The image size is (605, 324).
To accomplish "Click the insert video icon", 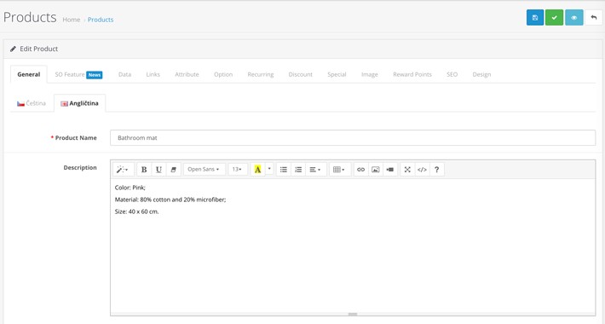I will 390,169.
